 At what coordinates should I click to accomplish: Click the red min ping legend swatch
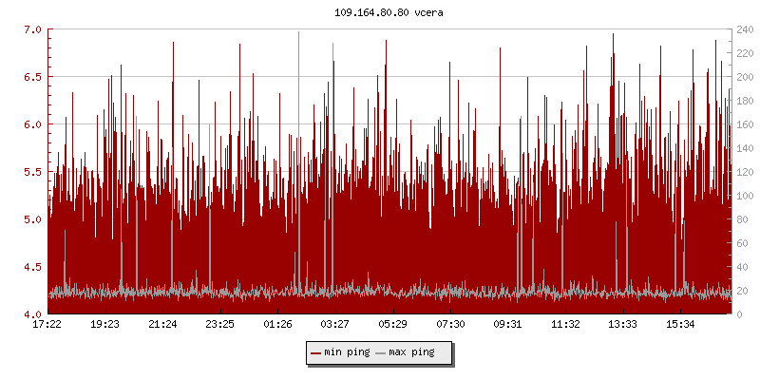click(316, 352)
